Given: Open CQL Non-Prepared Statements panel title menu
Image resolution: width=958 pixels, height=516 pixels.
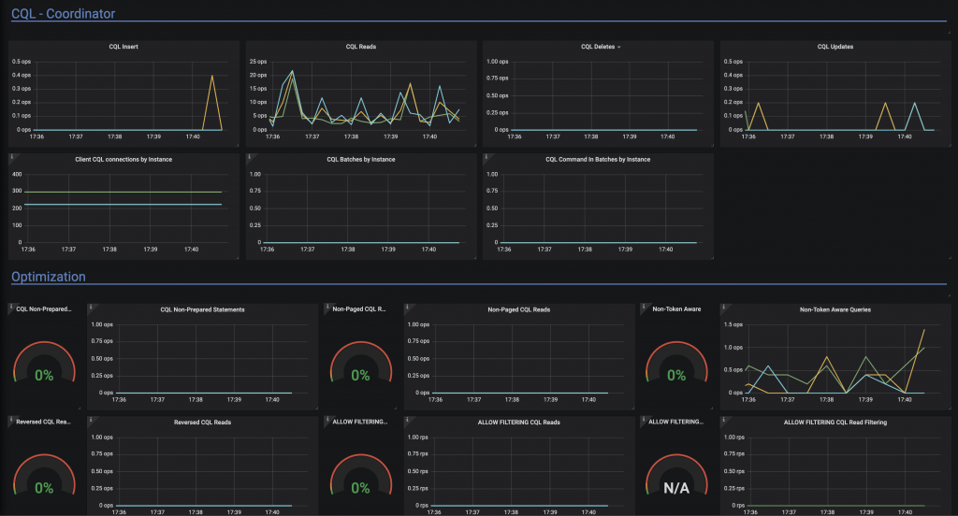Looking at the screenshot, I should point(202,309).
